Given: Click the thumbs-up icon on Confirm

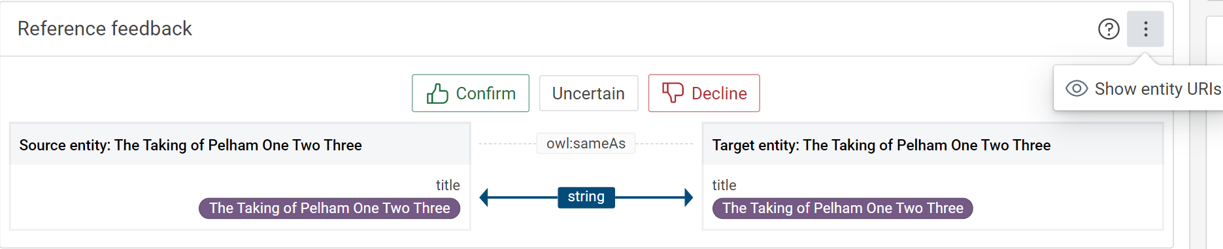Looking at the screenshot, I should click(x=437, y=93).
